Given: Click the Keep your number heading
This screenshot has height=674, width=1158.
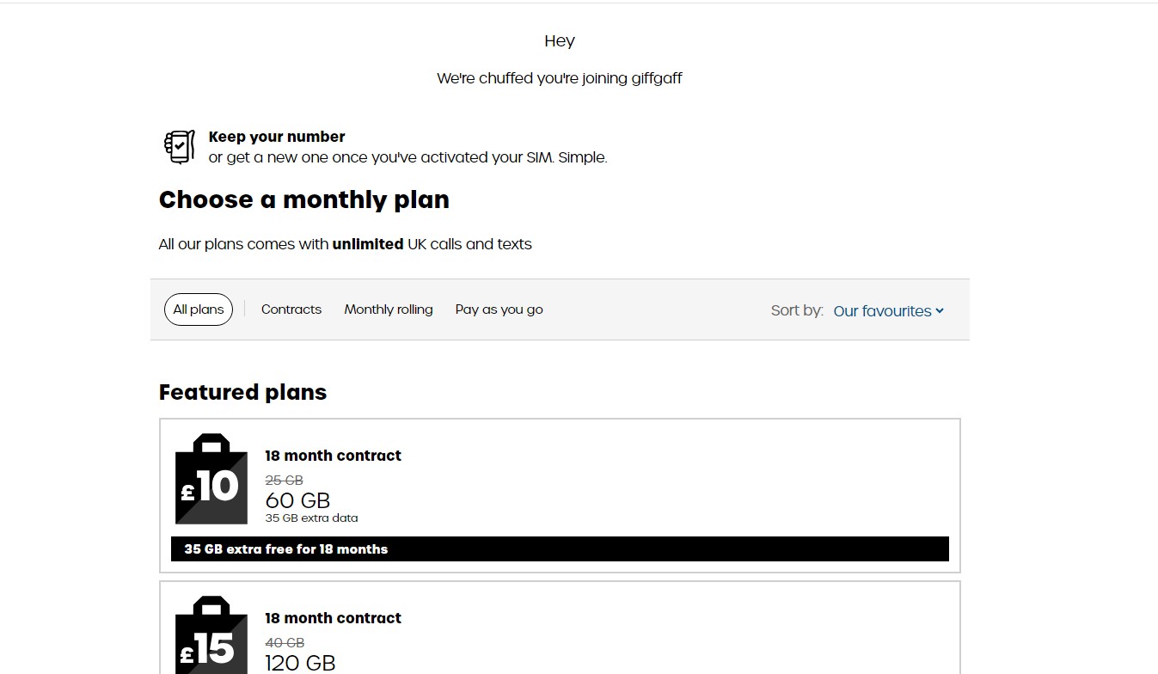Looking at the screenshot, I should 277,137.
